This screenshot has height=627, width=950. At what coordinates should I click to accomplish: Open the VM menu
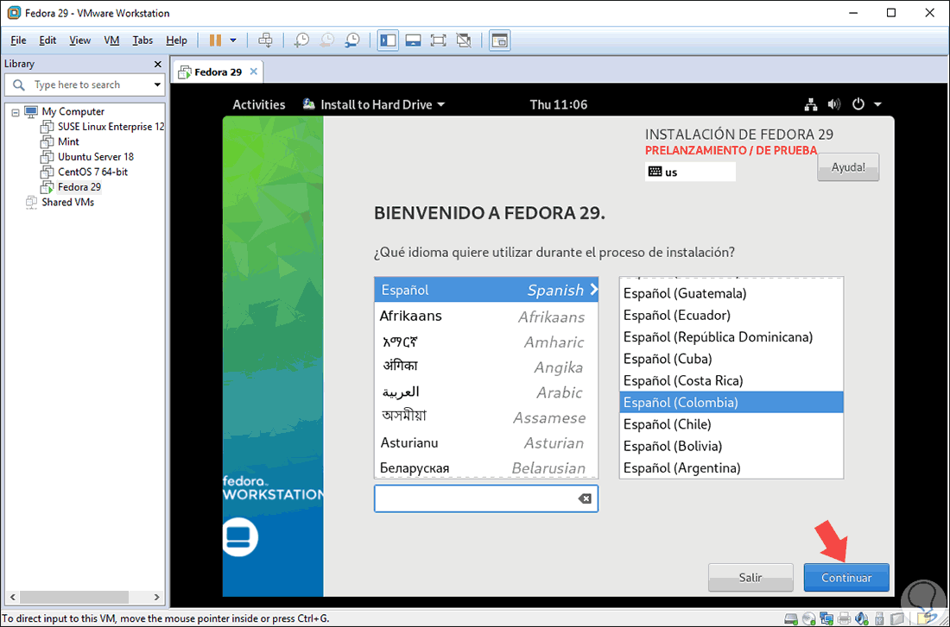(111, 40)
